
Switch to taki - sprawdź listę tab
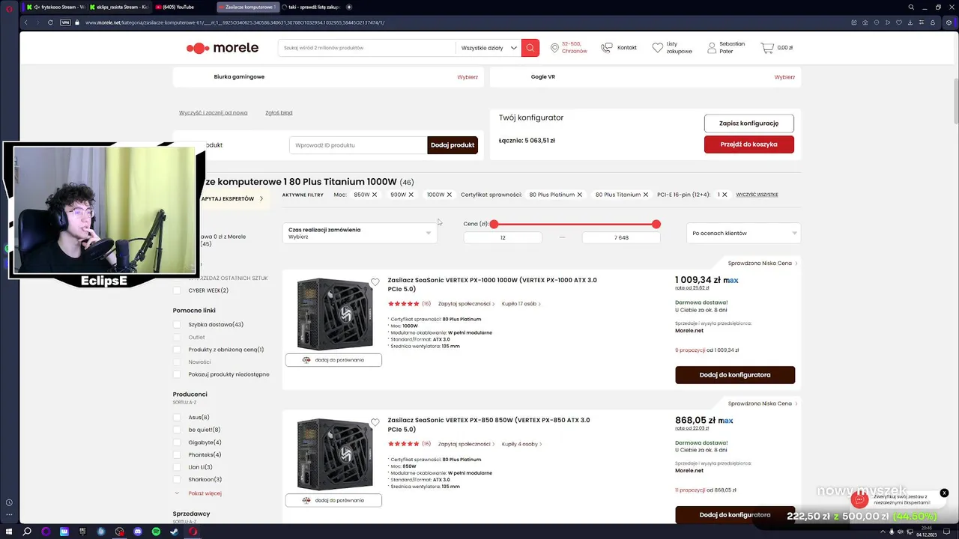[311, 7]
